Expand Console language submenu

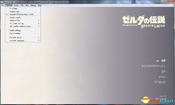click(x=23, y=40)
